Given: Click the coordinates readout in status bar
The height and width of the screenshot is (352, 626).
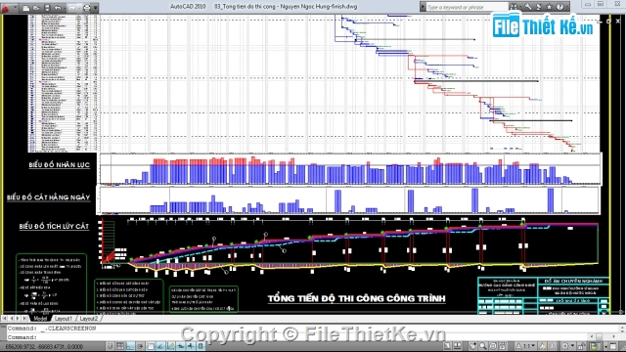Looking at the screenshot, I should [45, 347].
